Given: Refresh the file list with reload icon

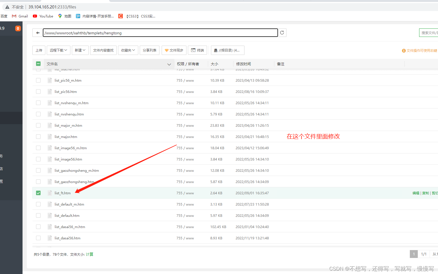Looking at the screenshot, I should 282,33.
